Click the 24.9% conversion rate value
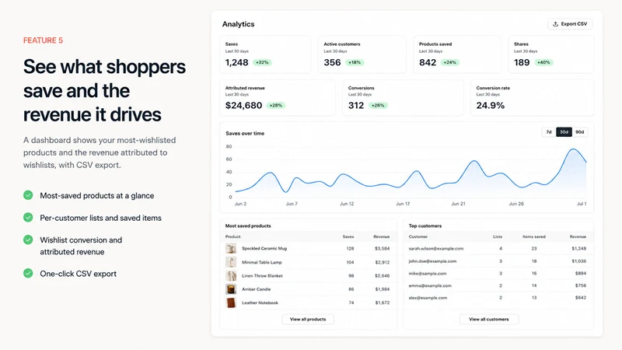 pyautogui.click(x=491, y=106)
